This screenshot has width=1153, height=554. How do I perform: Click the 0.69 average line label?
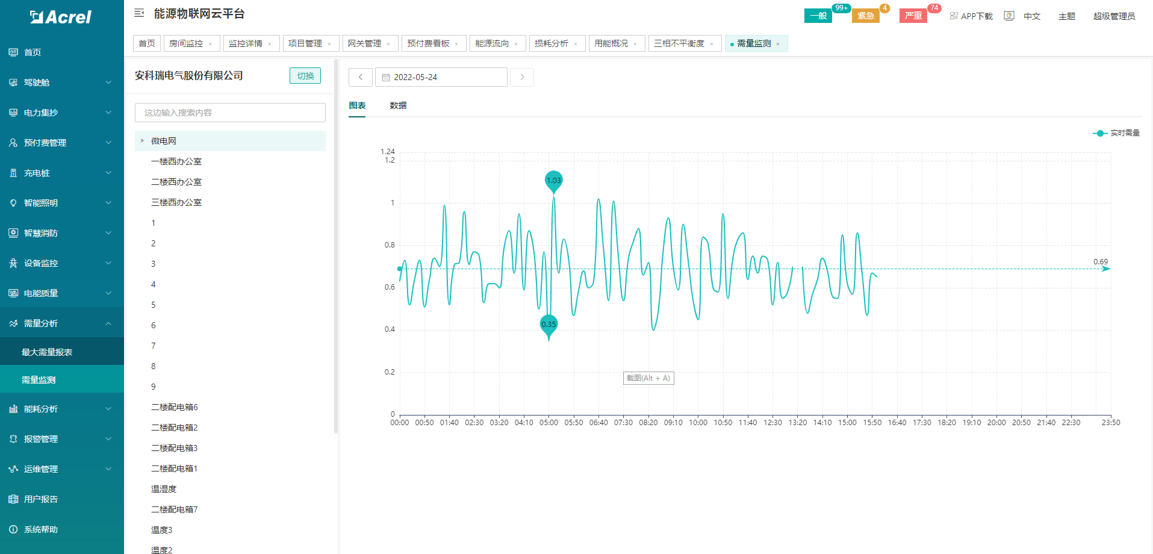1101,262
